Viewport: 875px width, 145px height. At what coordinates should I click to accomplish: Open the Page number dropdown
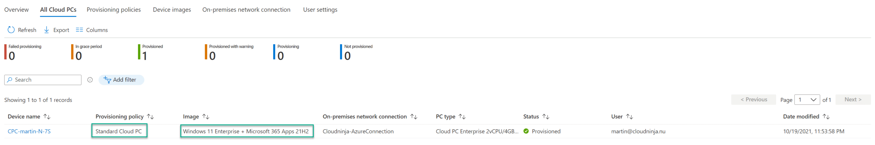tap(807, 100)
